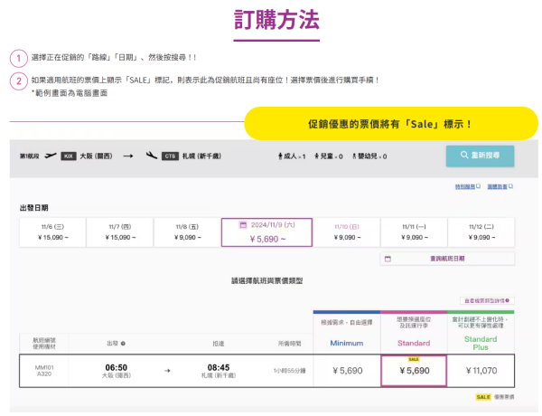Screen dimensions: 542x416
Task: Click the 重新搜尋 search-again button
Action: (x=480, y=156)
